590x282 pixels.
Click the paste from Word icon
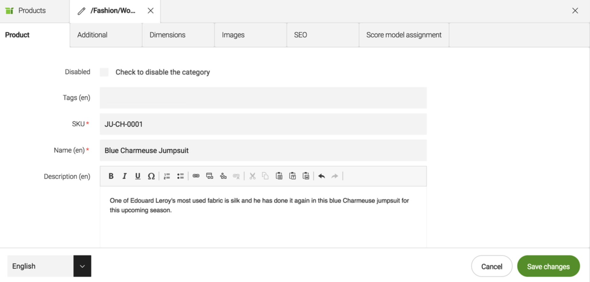pos(306,176)
